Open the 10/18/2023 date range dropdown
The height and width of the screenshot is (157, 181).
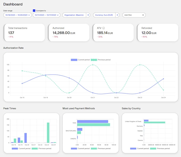pos(18,15)
